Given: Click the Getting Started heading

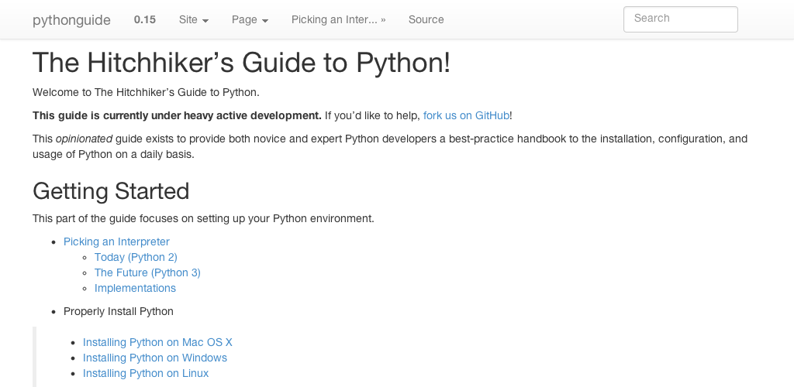Looking at the screenshot, I should point(111,191).
